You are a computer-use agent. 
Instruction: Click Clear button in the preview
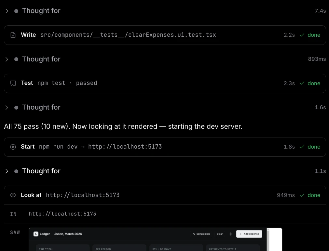[220, 234]
